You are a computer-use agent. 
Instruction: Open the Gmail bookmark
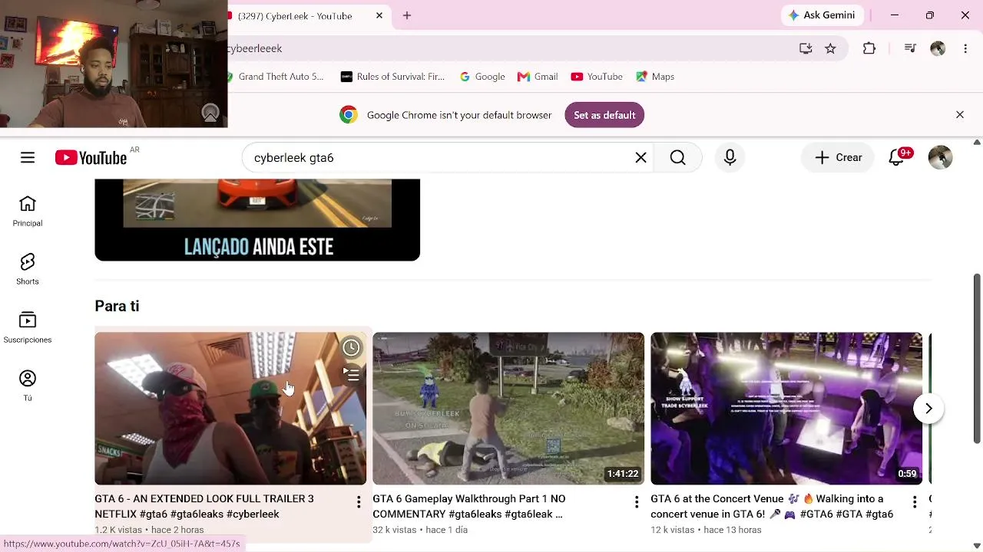pyautogui.click(x=538, y=77)
